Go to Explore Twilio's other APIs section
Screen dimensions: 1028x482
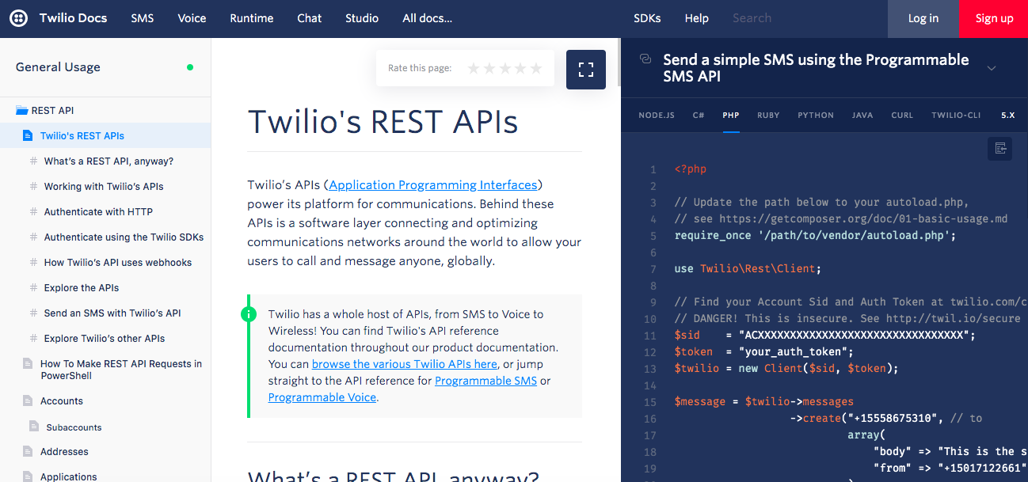pyautogui.click(x=105, y=338)
